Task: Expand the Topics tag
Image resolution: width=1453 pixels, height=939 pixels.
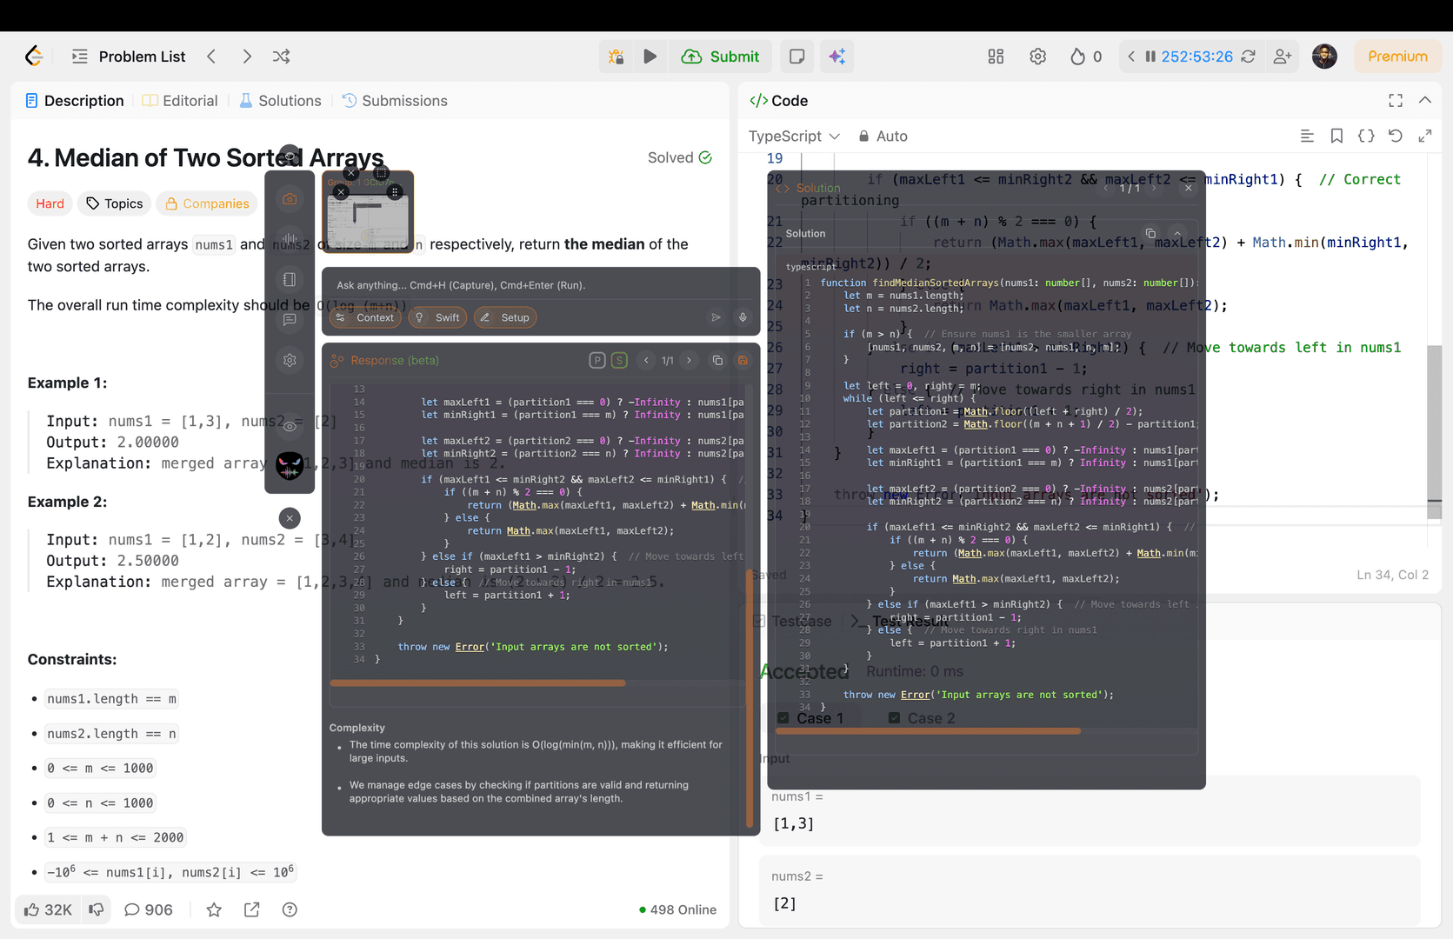Action: click(115, 203)
